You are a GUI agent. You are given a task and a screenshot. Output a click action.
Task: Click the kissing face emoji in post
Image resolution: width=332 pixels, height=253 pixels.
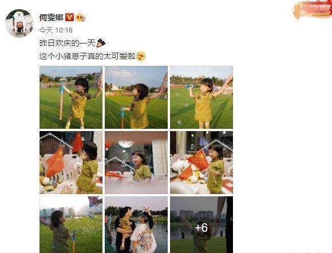click(x=141, y=56)
